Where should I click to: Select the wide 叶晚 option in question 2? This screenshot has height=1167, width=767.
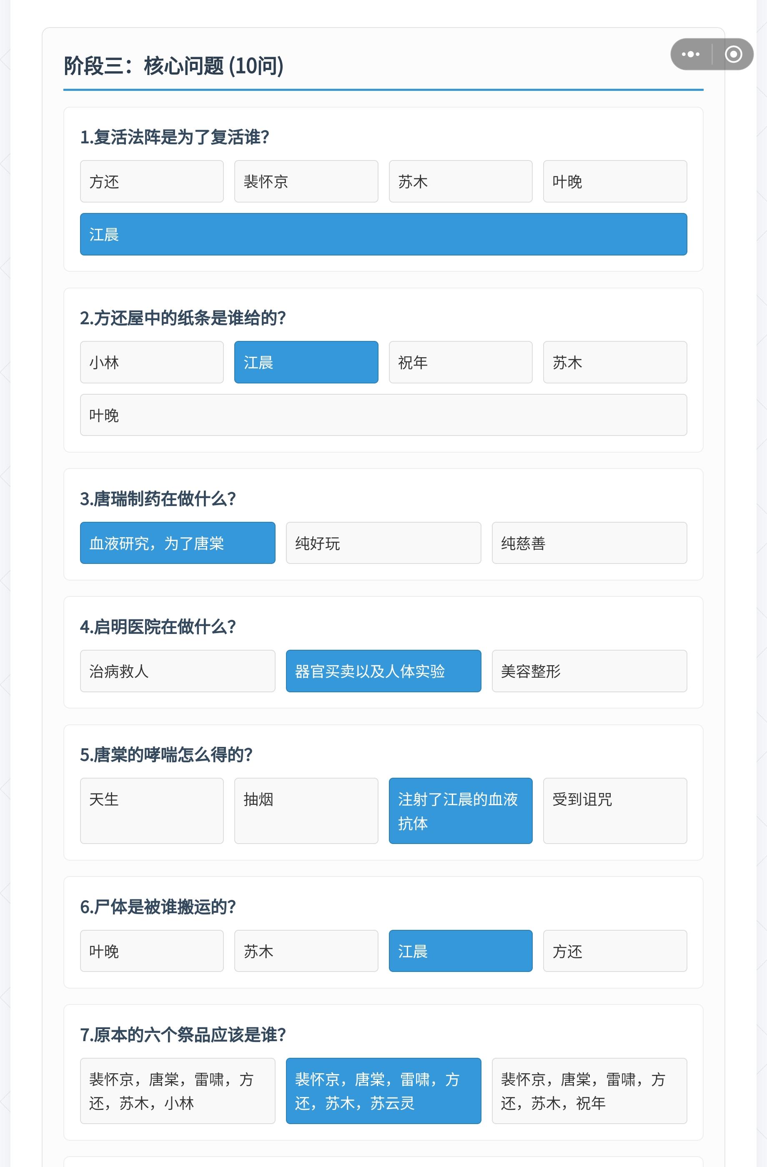click(x=383, y=415)
